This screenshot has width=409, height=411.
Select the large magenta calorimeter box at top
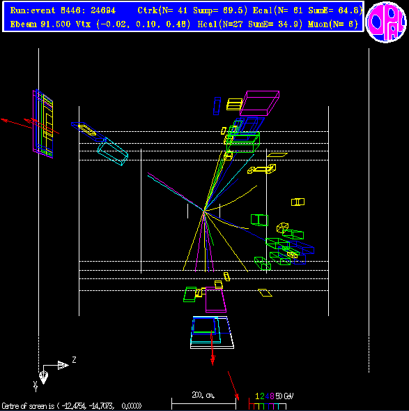260,103
